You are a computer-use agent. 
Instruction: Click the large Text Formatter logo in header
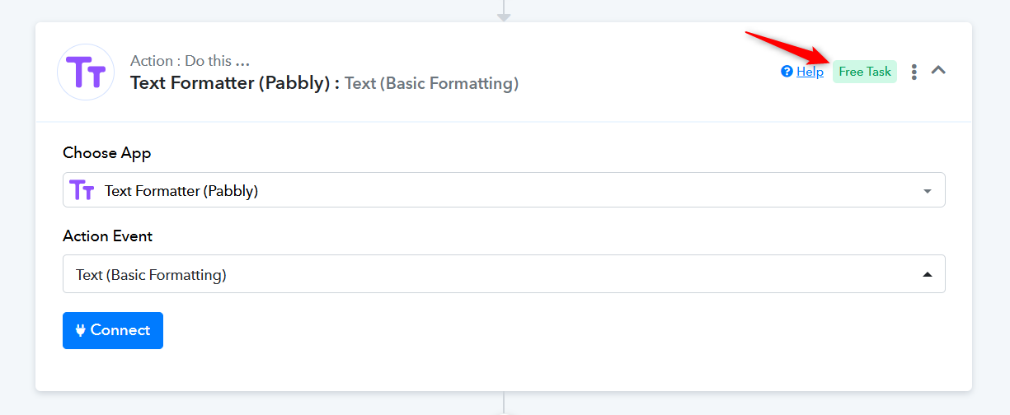(86, 72)
